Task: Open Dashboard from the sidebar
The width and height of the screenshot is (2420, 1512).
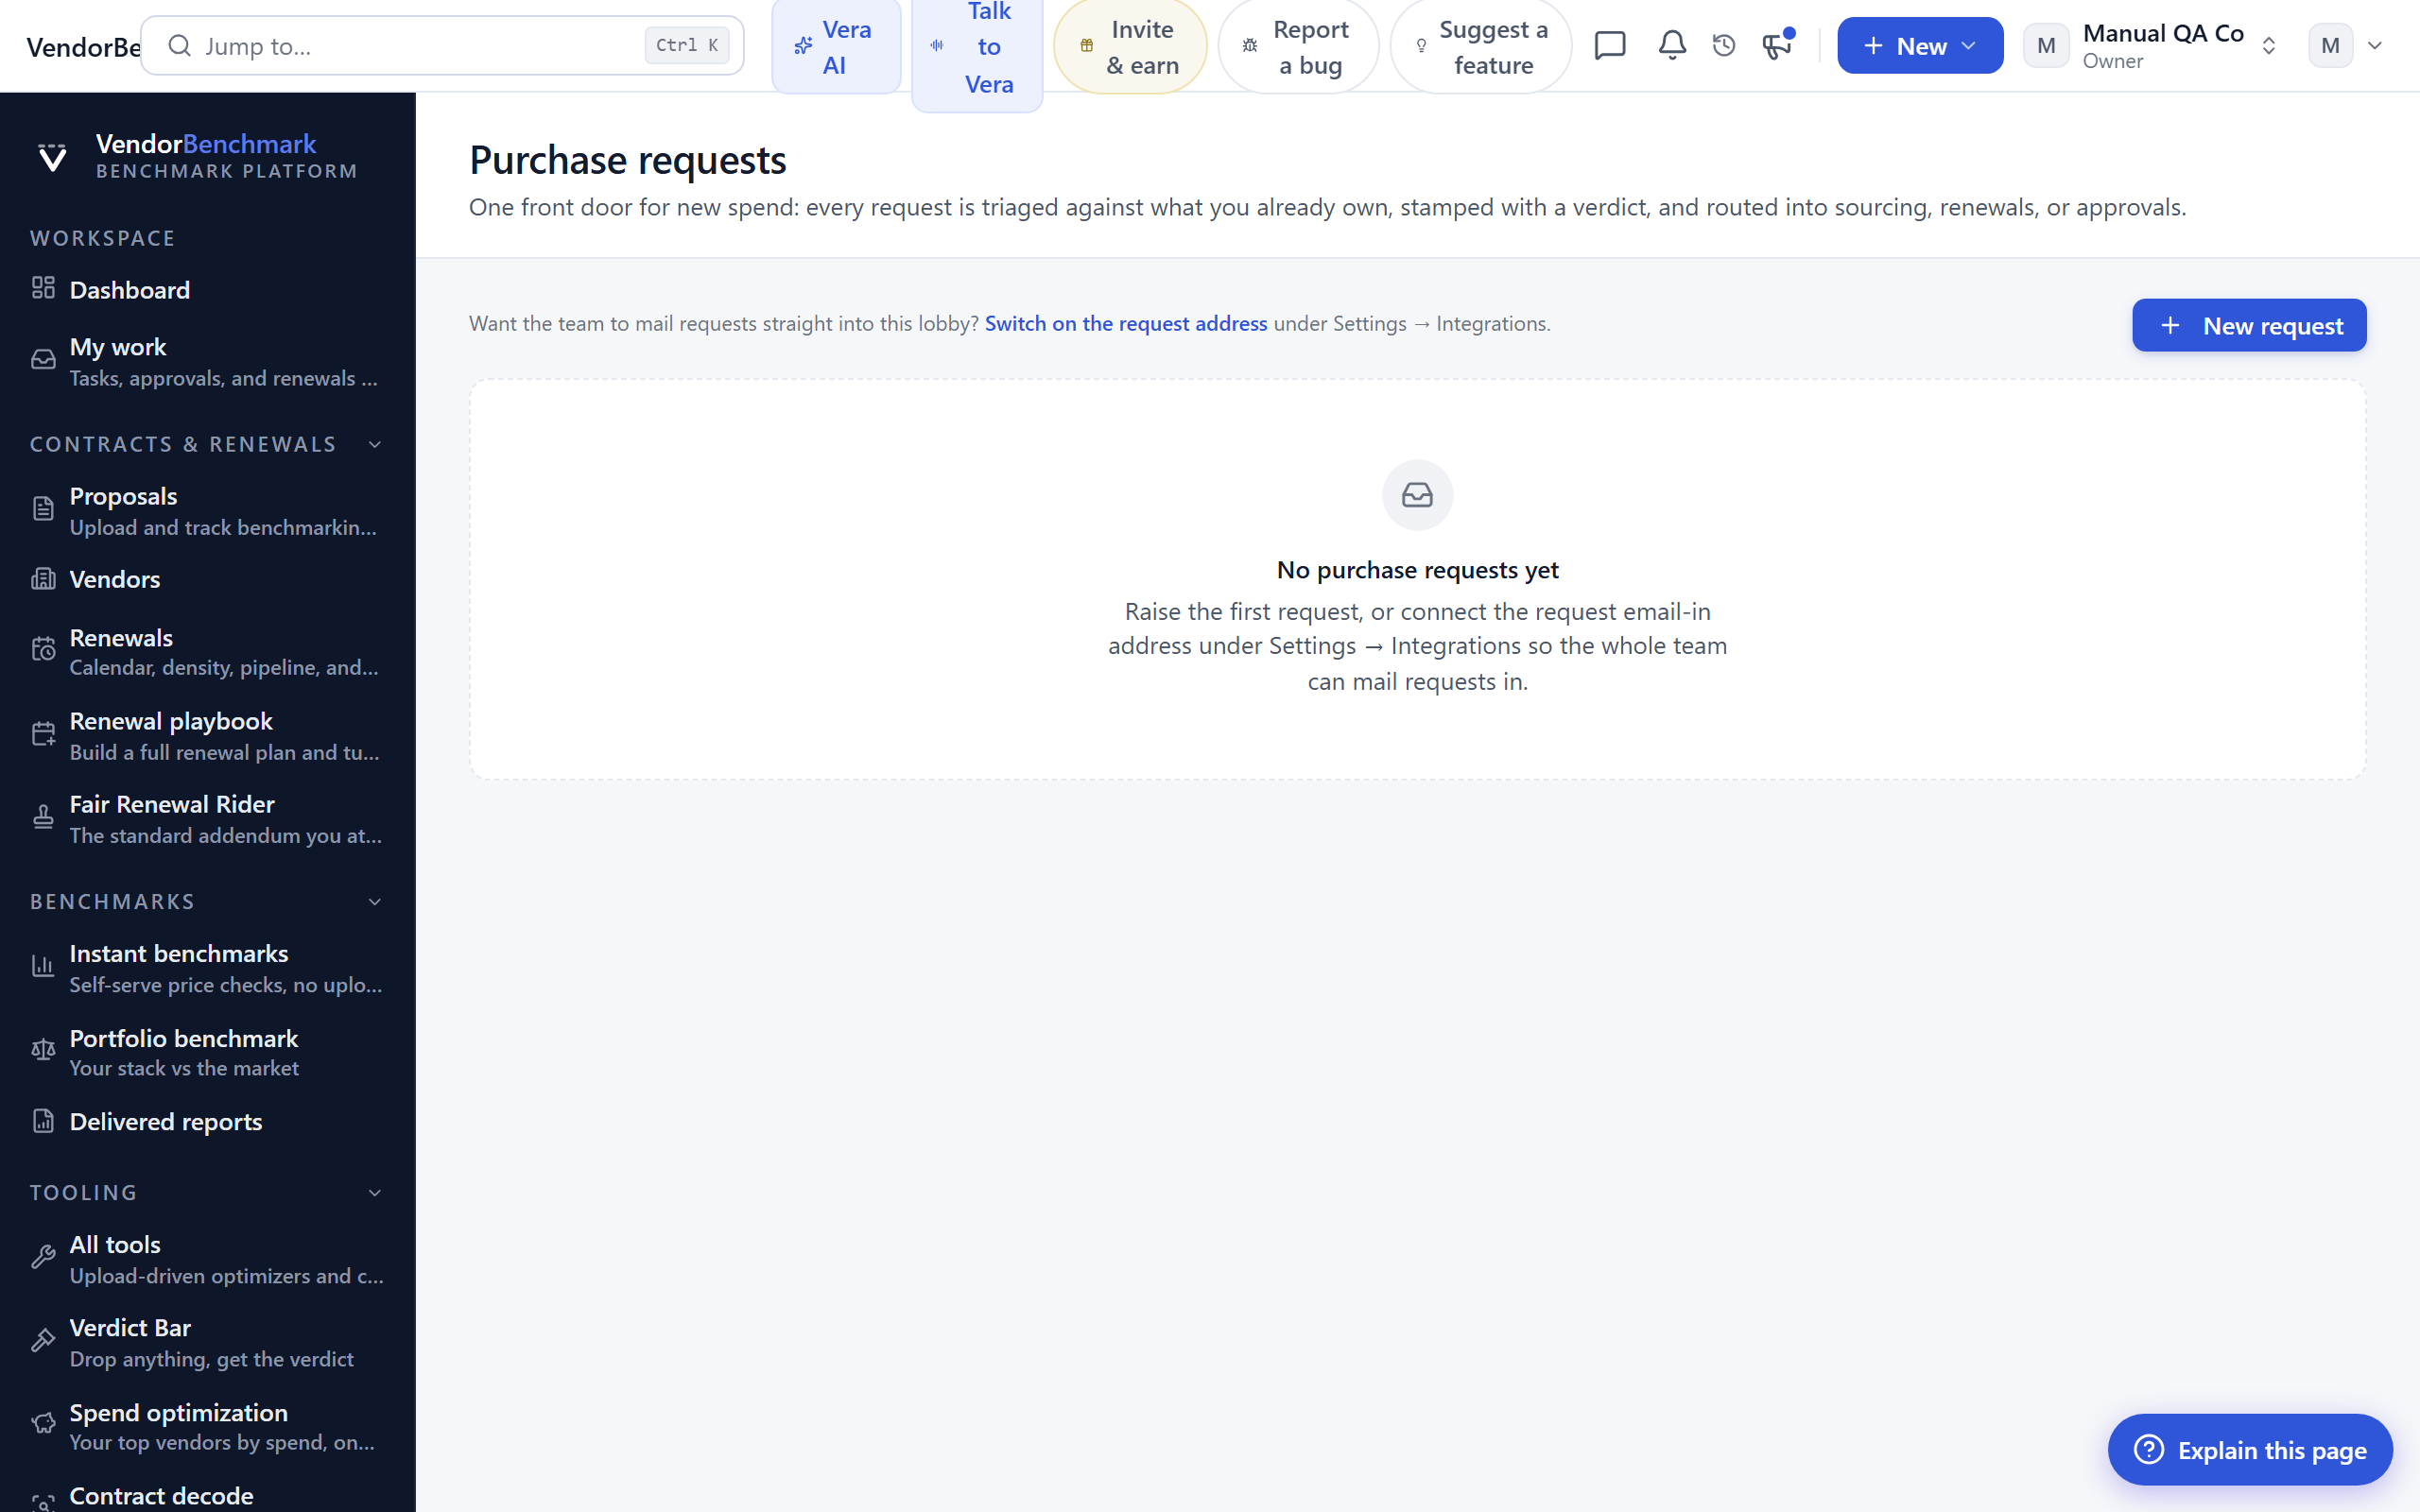Action: [208, 290]
